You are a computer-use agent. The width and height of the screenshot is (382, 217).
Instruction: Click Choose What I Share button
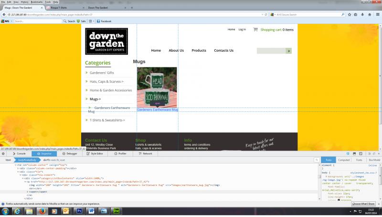point(363,204)
